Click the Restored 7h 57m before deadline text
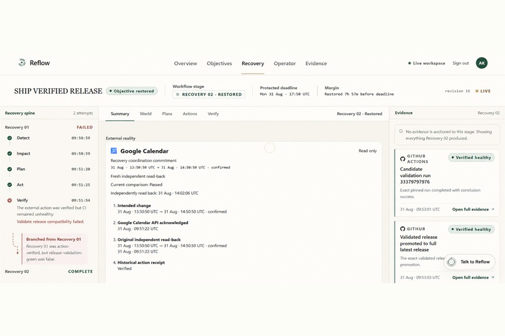 pos(359,94)
